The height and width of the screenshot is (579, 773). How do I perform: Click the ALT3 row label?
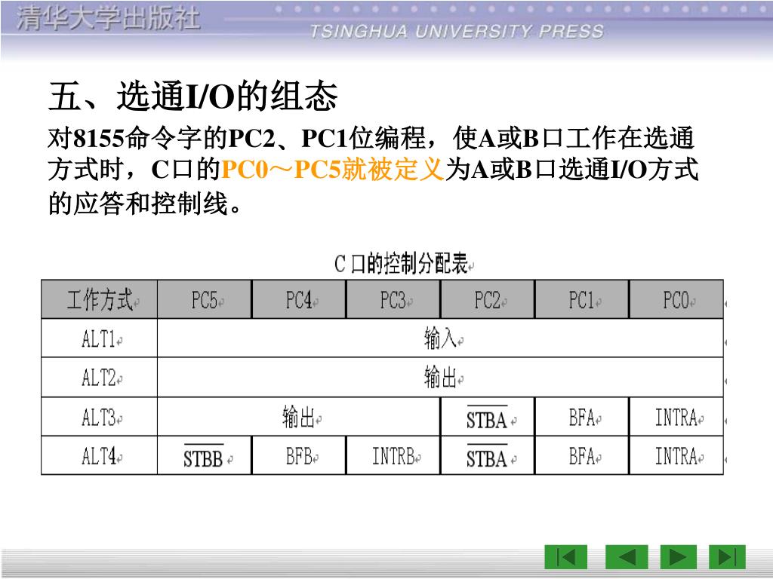(x=99, y=417)
